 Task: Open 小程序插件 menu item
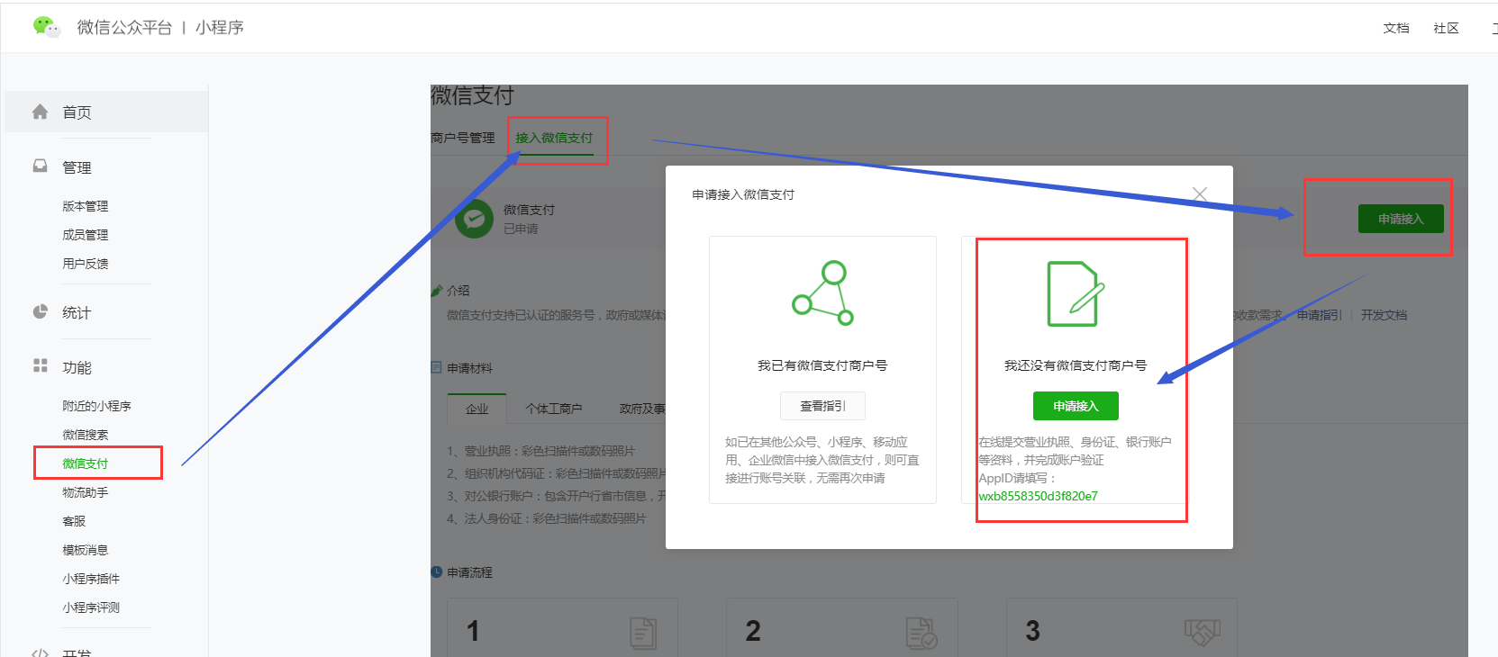tap(91, 579)
